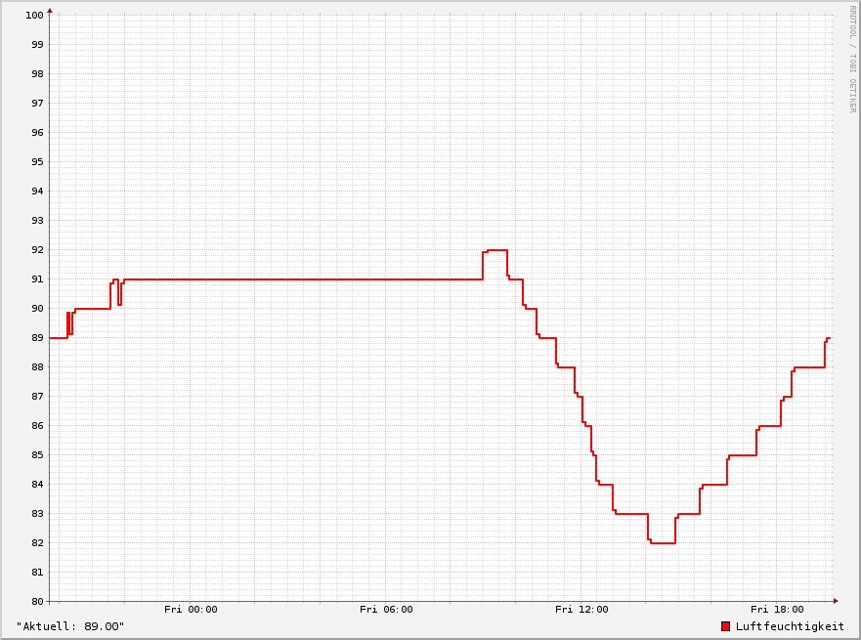The image size is (861, 640).
Task: Click the 94 y-axis label
Action: coord(37,191)
